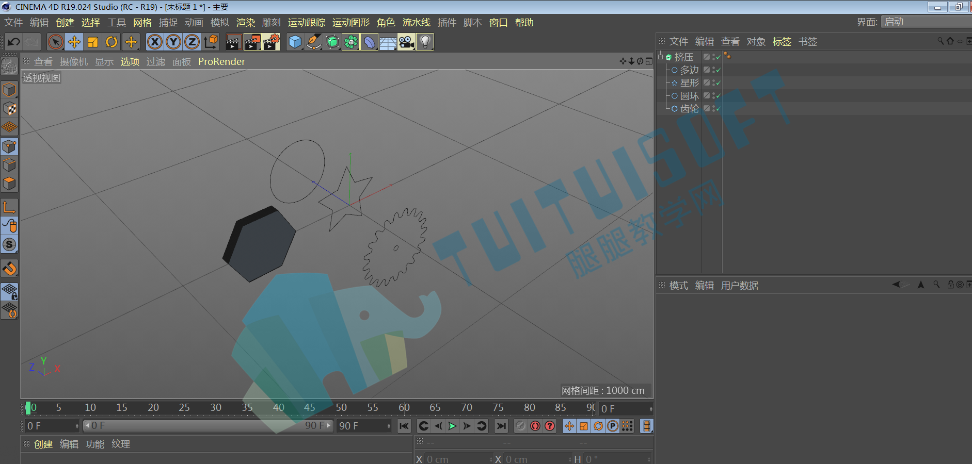972x464 pixels.
Task: Toggle the enable checkmark for 齿轮
Action: point(718,108)
